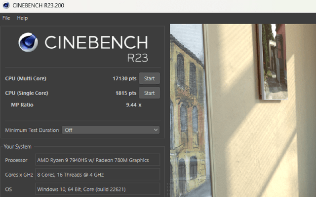Select the 1815 pts single core score
This screenshot has height=197, width=316.
click(x=126, y=93)
